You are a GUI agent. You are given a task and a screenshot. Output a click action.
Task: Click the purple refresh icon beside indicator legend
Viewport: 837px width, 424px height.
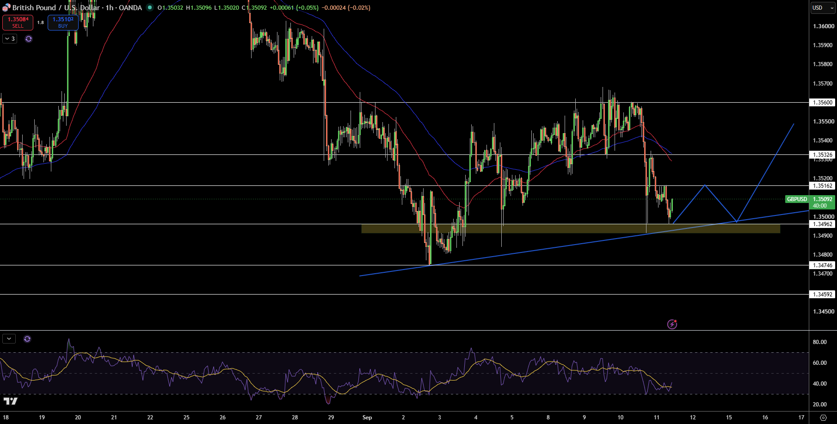coord(29,39)
